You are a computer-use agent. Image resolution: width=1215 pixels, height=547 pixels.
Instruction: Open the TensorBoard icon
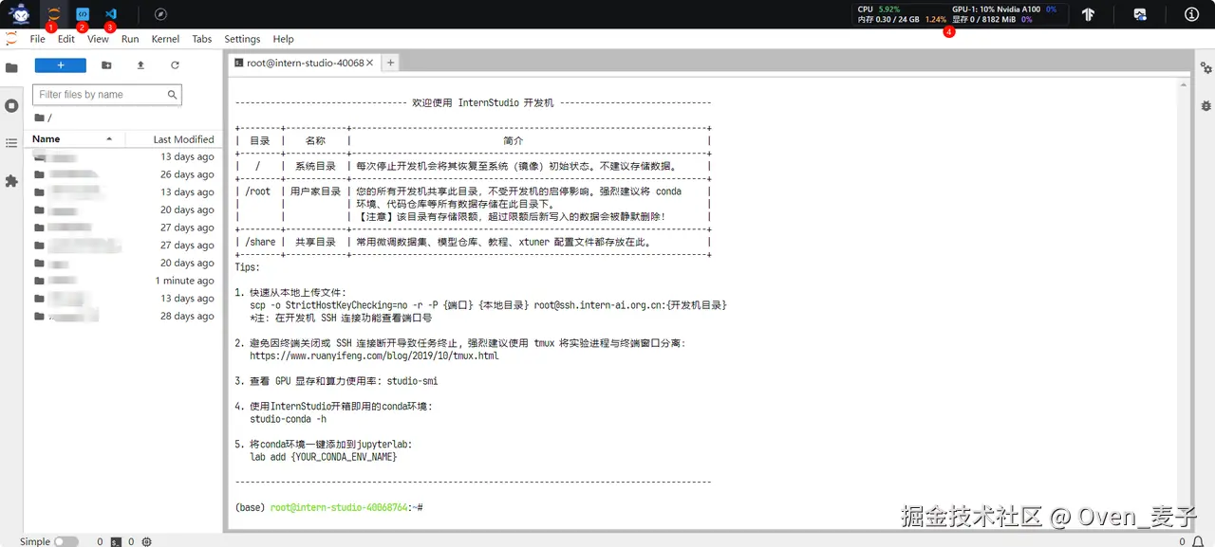tap(1089, 14)
